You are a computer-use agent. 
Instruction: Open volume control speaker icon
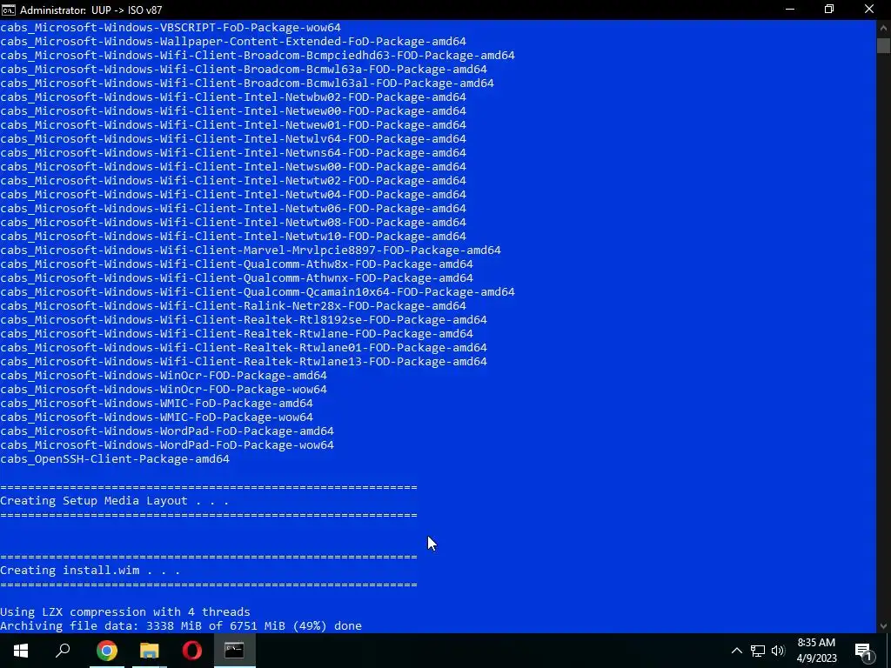point(778,651)
